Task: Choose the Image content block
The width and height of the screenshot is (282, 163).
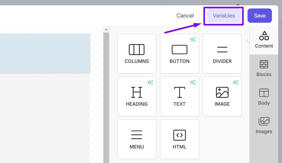Action: [x=222, y=96]
